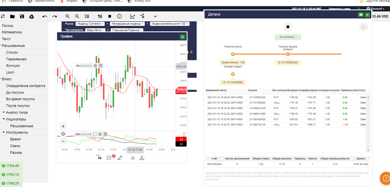Save the transactions from the Детали panel
The height and width of the screenshot is (187, 390).
coord(361,15)
